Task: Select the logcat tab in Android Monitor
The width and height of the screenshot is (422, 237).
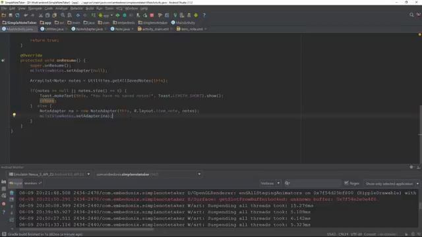Action: click(16, 183)
